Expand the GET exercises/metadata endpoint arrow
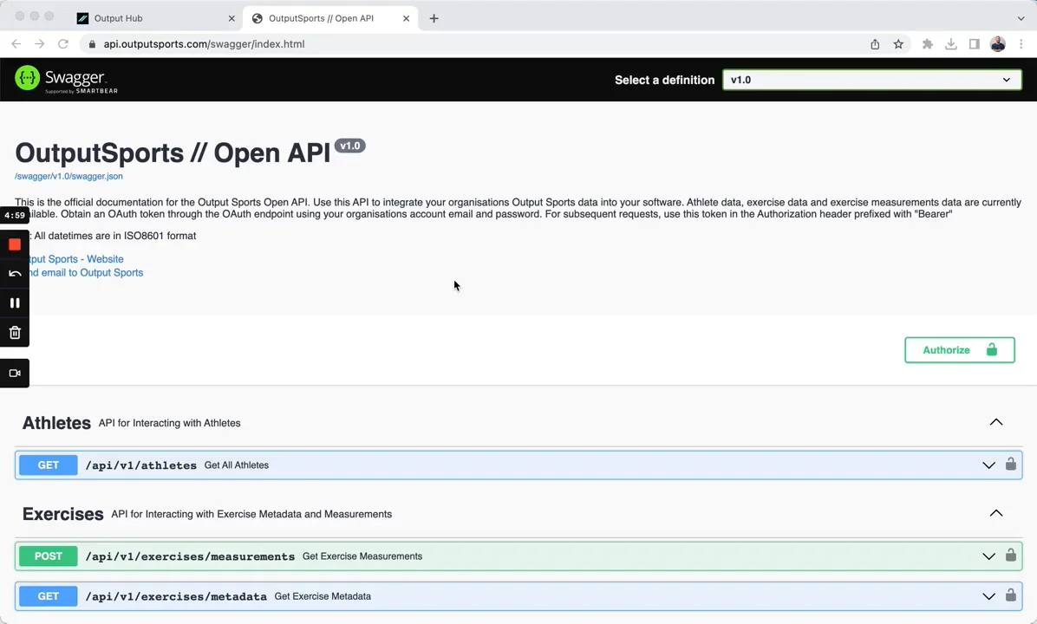Image resolution: width=1037 pixels, height=624 pixels. (988, 596)
